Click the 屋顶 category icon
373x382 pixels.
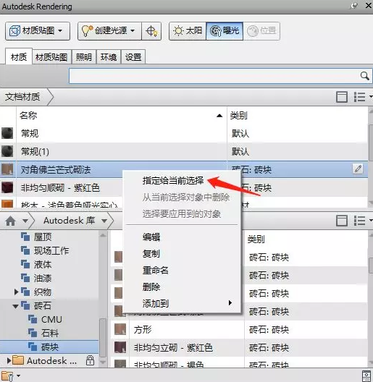click(x=25, y=237)
